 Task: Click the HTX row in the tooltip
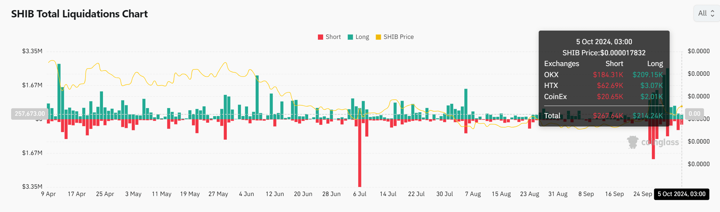coord(603,85)
